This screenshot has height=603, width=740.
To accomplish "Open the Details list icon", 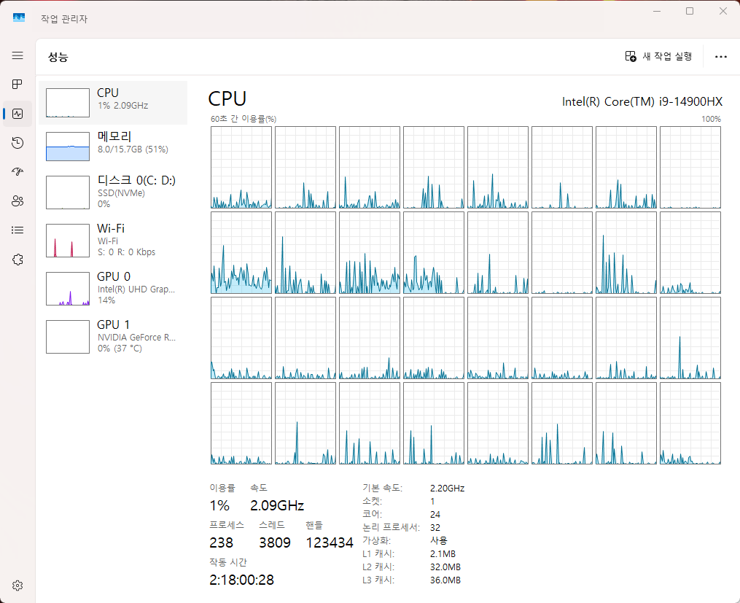I will tap(17, 230).
